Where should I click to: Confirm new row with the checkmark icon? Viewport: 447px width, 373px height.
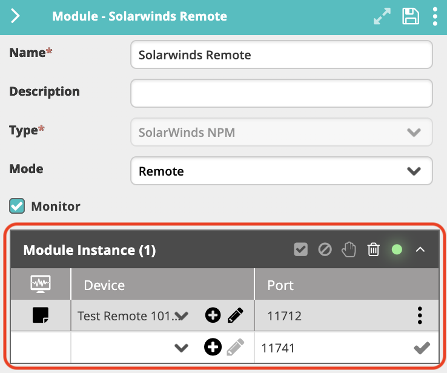click(x=422, y=348)
